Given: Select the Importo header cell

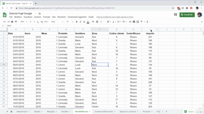Looking at the screenshot, I should click(150, 34).
